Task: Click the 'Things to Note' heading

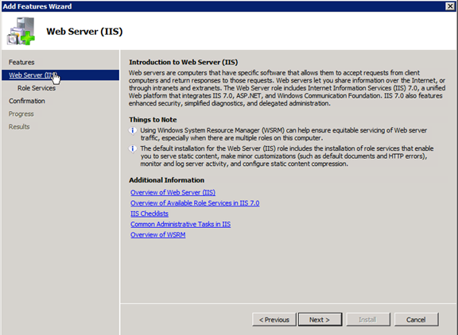Action: [x=153, y=120]
